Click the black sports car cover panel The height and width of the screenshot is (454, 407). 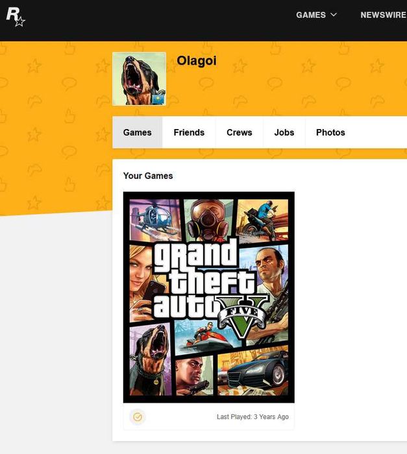[253, 372]
